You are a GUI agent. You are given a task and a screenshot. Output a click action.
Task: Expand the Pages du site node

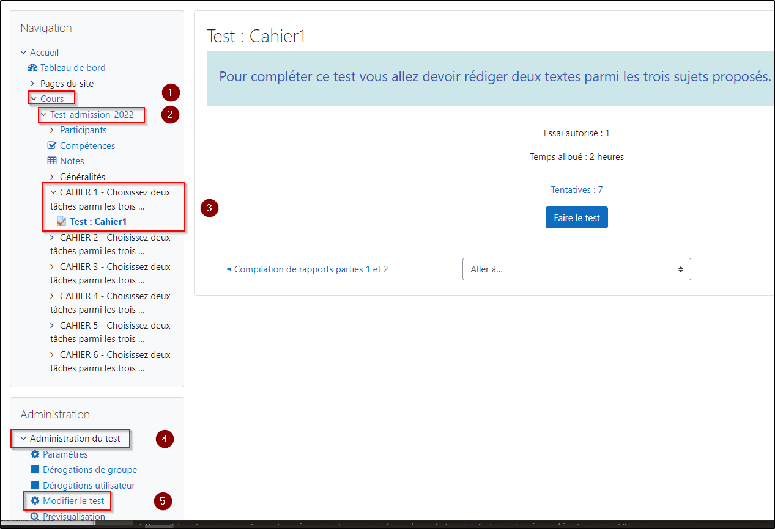(x=33, y=84)
